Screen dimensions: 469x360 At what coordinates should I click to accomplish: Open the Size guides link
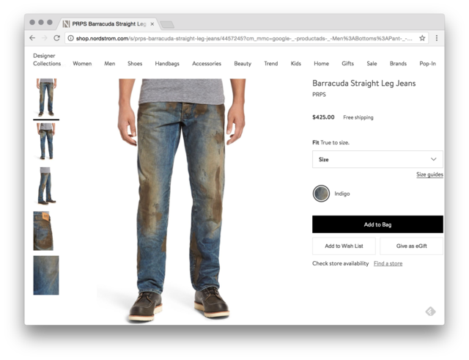coord(429,175)
